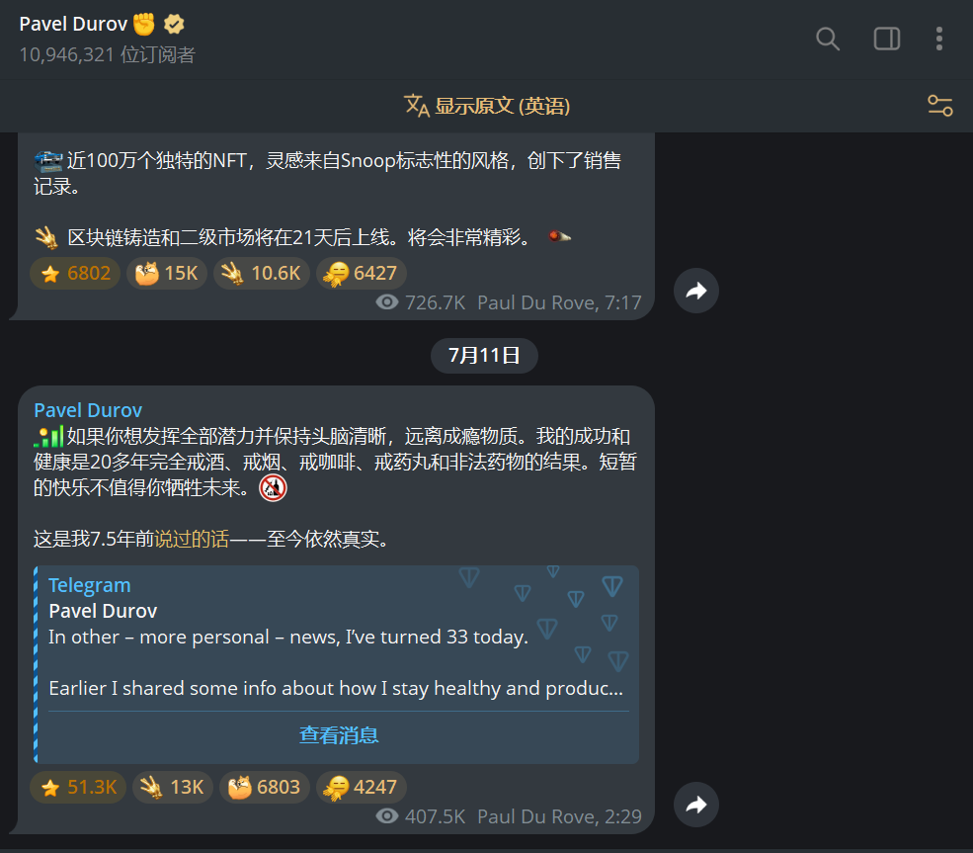Toggle the 51.3K star reaction

pyautogui.click(x=78, y=787)
